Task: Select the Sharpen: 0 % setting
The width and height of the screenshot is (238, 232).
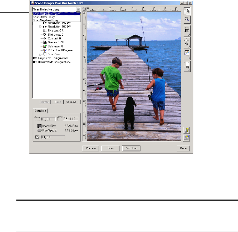Action: click(56, 31)
